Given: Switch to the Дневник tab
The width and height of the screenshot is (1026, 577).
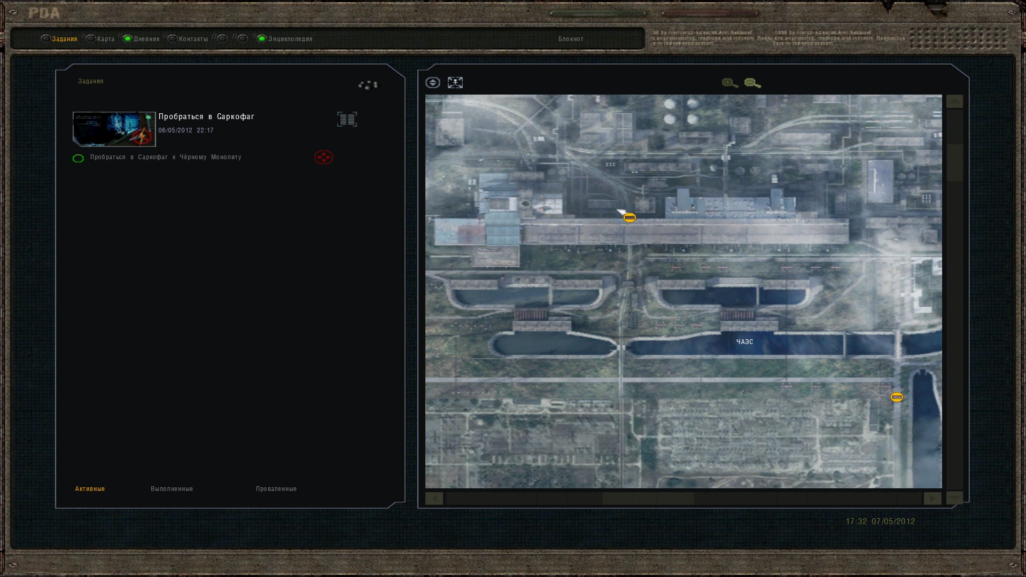Looking at the screenshot, I should (146, 39).
